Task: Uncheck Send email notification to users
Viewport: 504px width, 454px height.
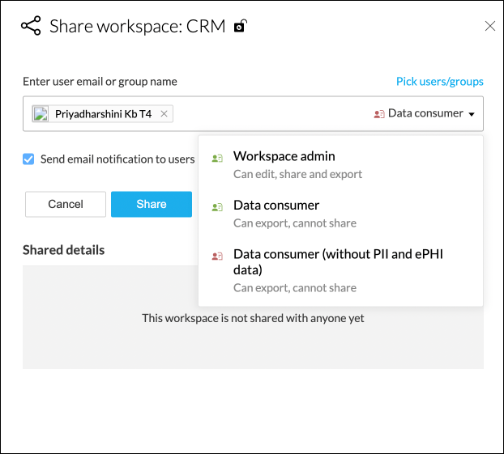Action: pos(29,159)
